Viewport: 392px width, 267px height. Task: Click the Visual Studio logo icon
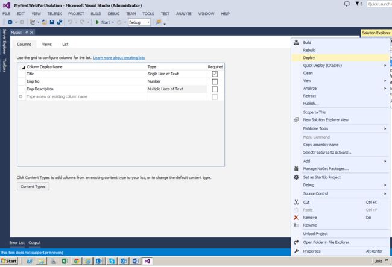click(x=7, y=5)
